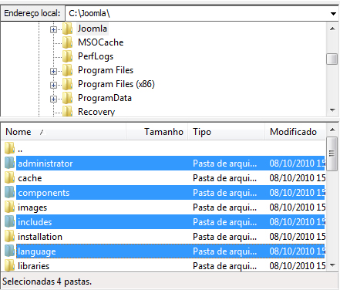Click the MSOCache folder icon
340x290 pixels.
[x=68, y=42]
